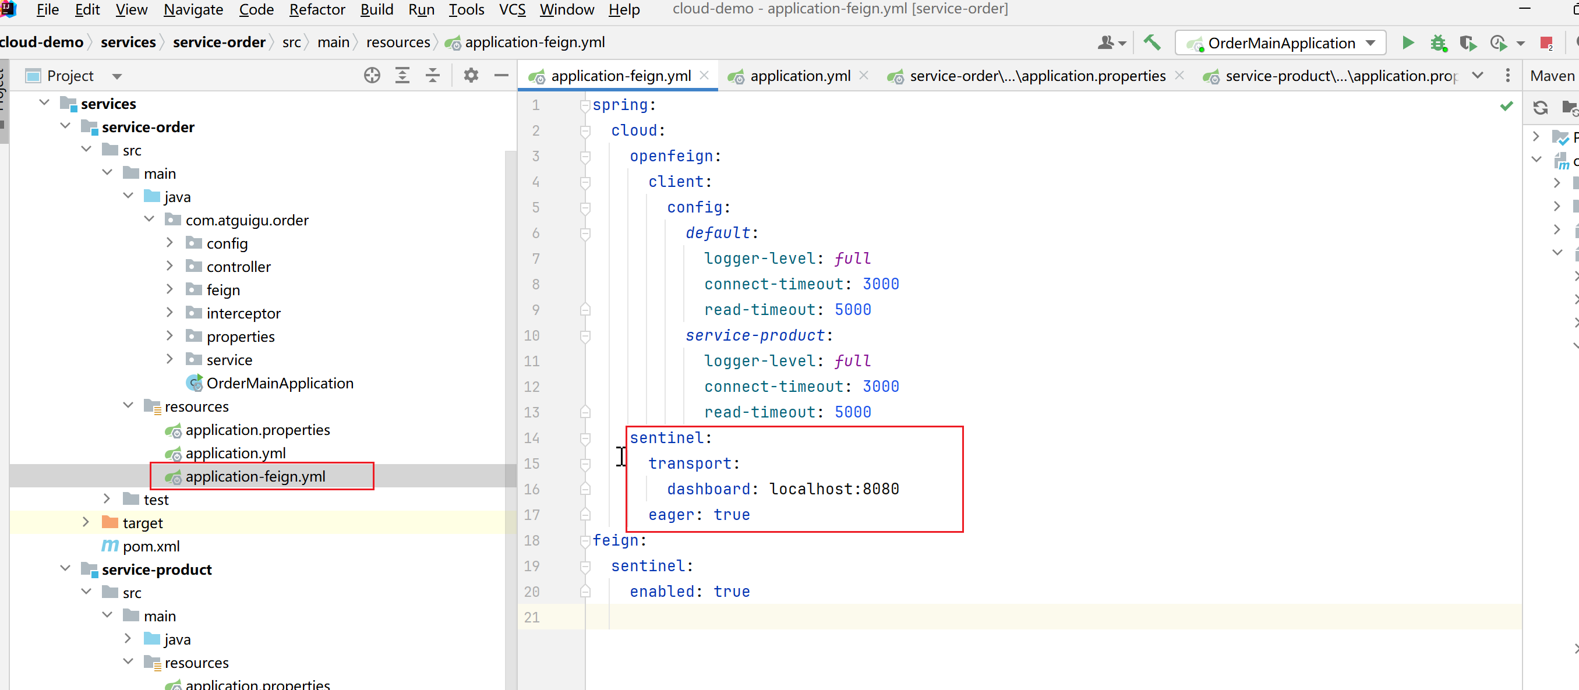Click the green Run button
This screenshot has width=1579, height=690.
click(1408, 43)
